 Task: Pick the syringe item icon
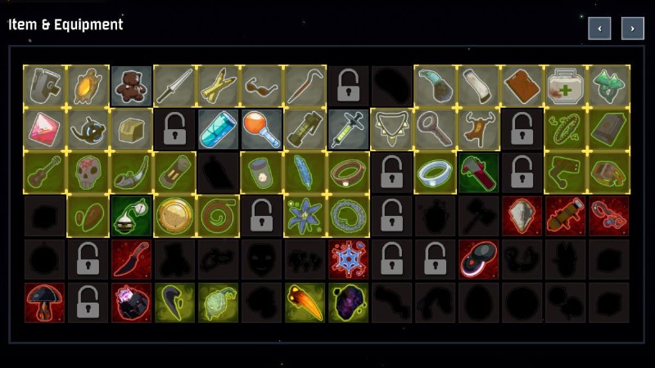pos(349,129)
